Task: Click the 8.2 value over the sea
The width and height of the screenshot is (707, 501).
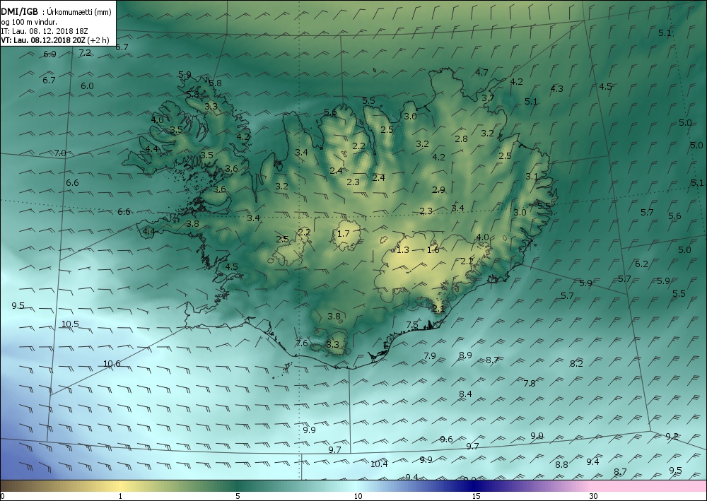Action: (x=576, y=364)
